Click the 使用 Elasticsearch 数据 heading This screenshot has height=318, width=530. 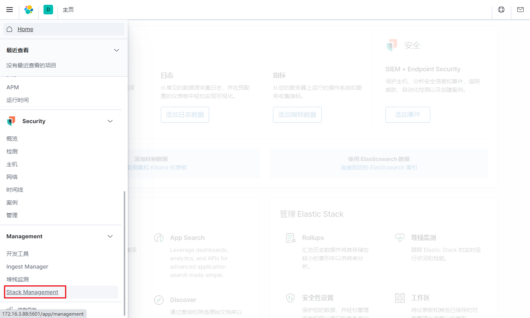379,159
